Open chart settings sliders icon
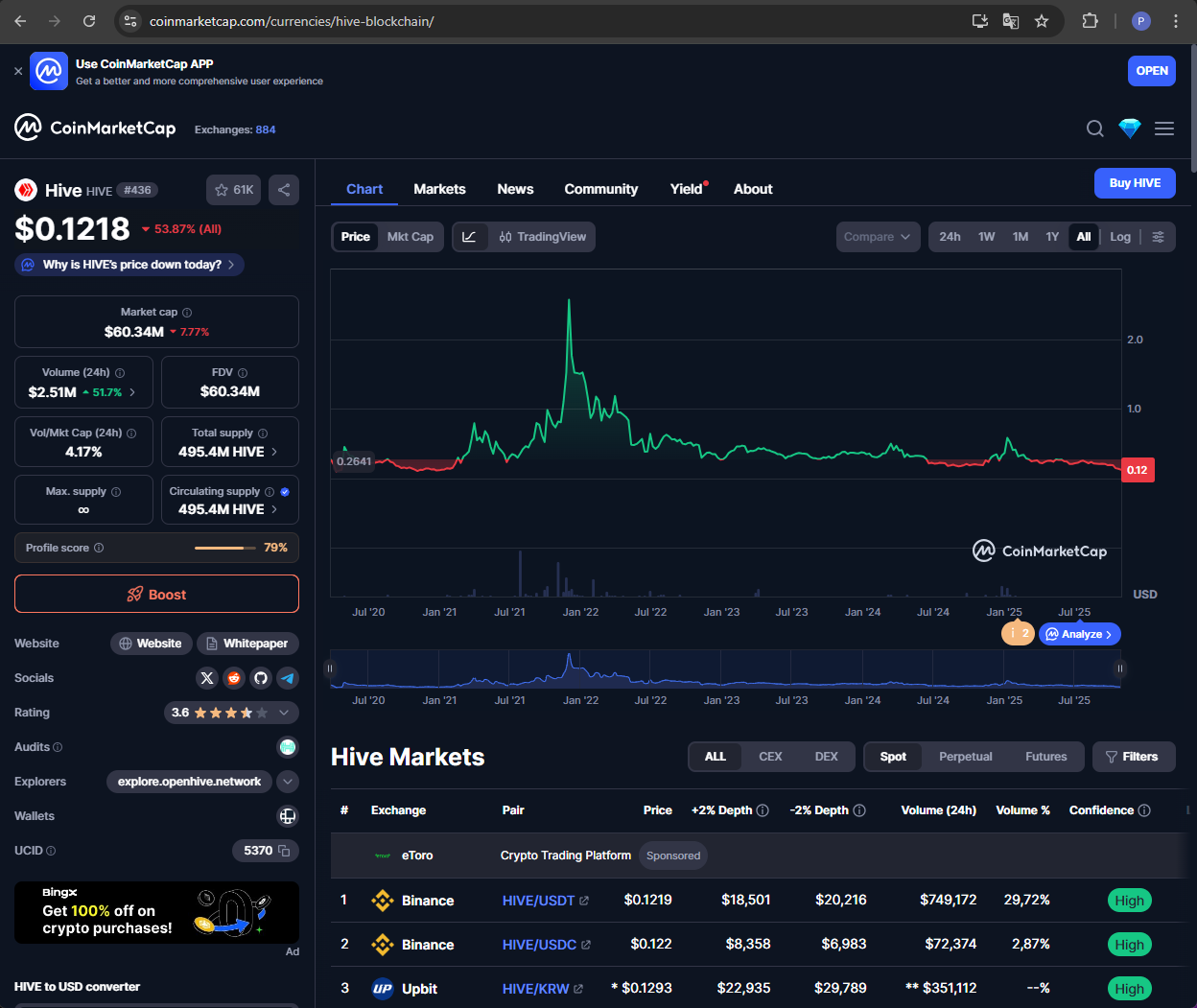Viewport: 1197px width, 1008px height. click(x=1159, y=237)
